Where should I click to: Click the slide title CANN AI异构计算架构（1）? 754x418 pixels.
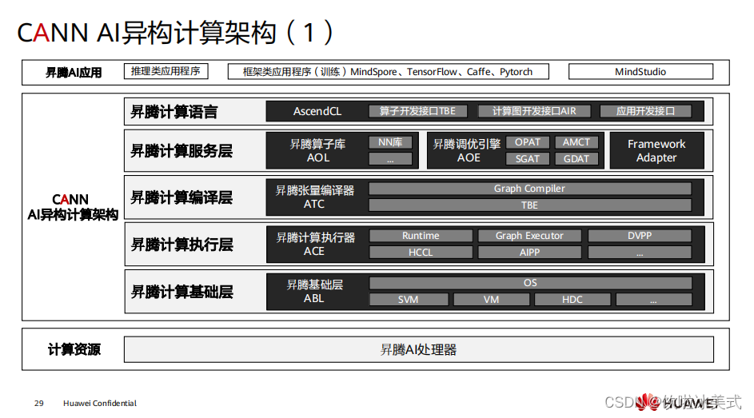pos(176,33)
